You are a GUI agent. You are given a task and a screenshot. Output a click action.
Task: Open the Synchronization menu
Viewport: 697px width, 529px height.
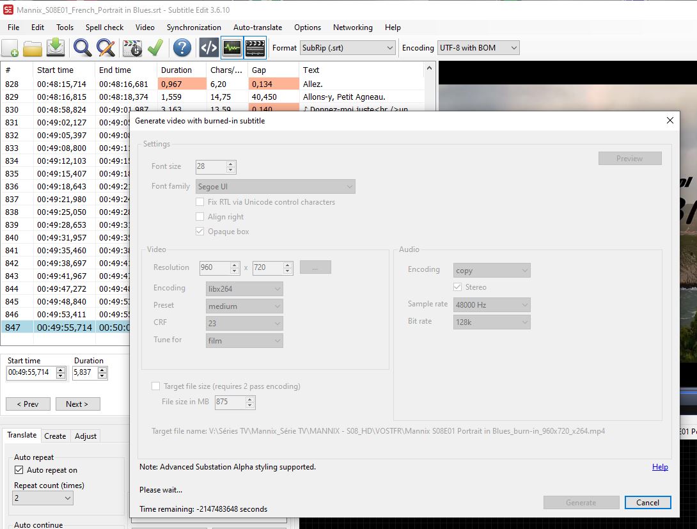(194, 27)
